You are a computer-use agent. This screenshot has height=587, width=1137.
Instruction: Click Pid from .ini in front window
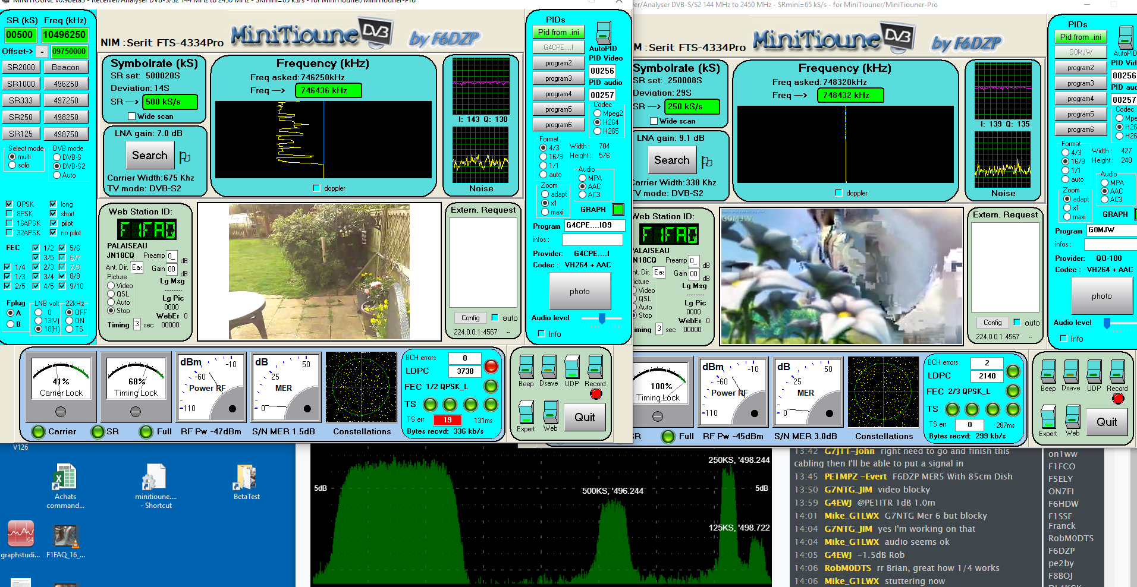(558, 32)
